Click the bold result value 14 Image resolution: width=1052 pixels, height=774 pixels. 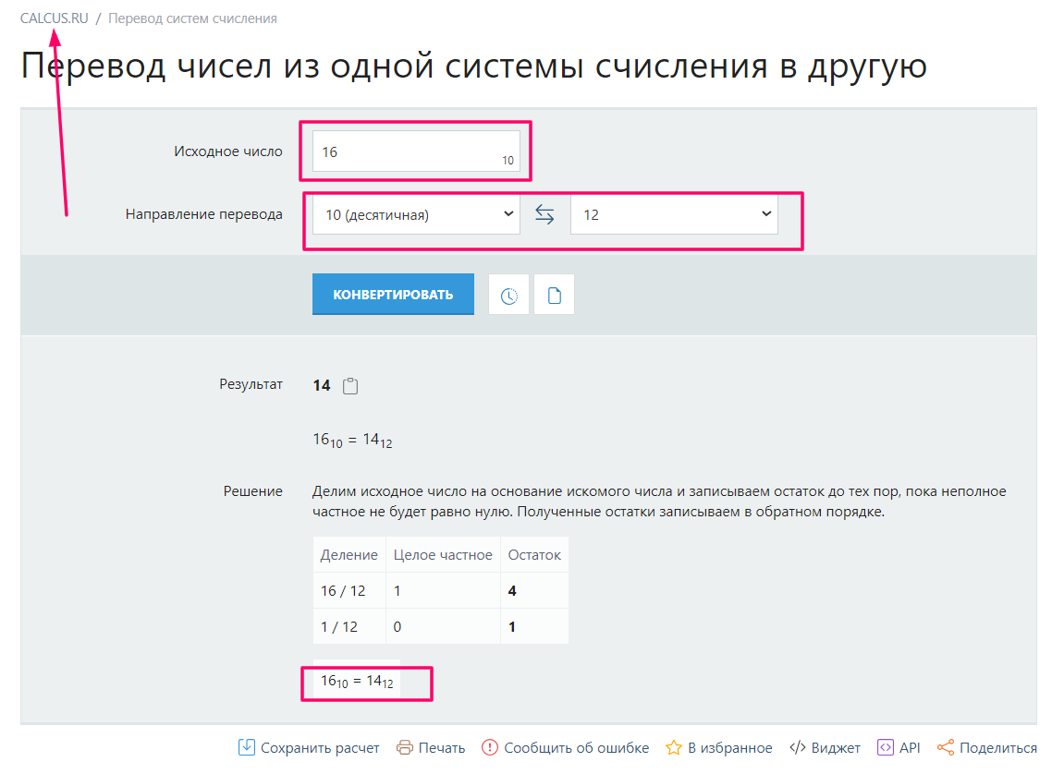pyautogui.click(x=322, y=385)
